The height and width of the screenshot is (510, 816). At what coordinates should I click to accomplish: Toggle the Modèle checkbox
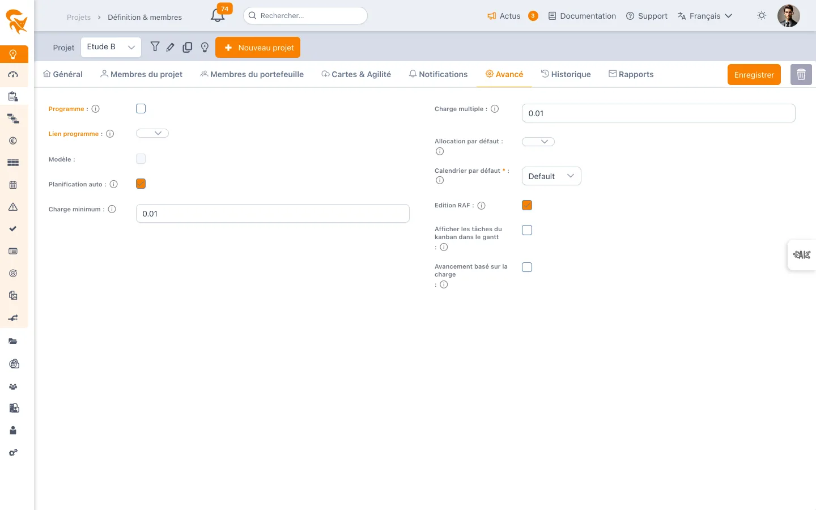[141, 159]
